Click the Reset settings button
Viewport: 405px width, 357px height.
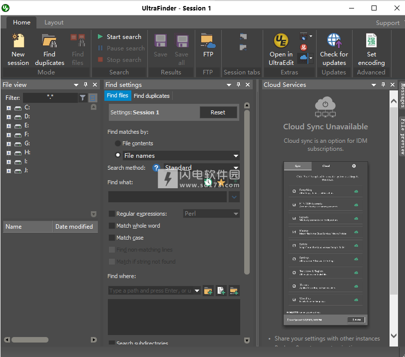point(218,112)
